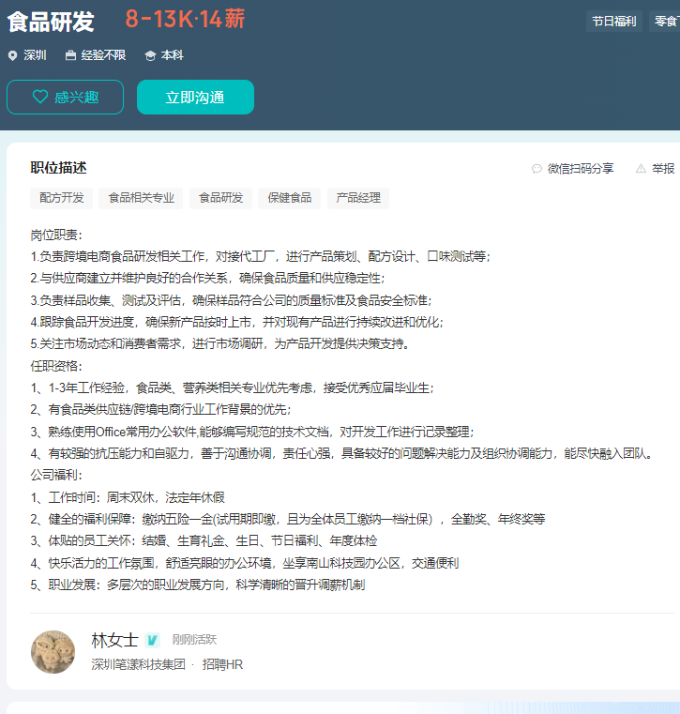680x714 pixels.
Task: Click line 5 about 关注市场动态和消费者需求
Action: [219, 343]
